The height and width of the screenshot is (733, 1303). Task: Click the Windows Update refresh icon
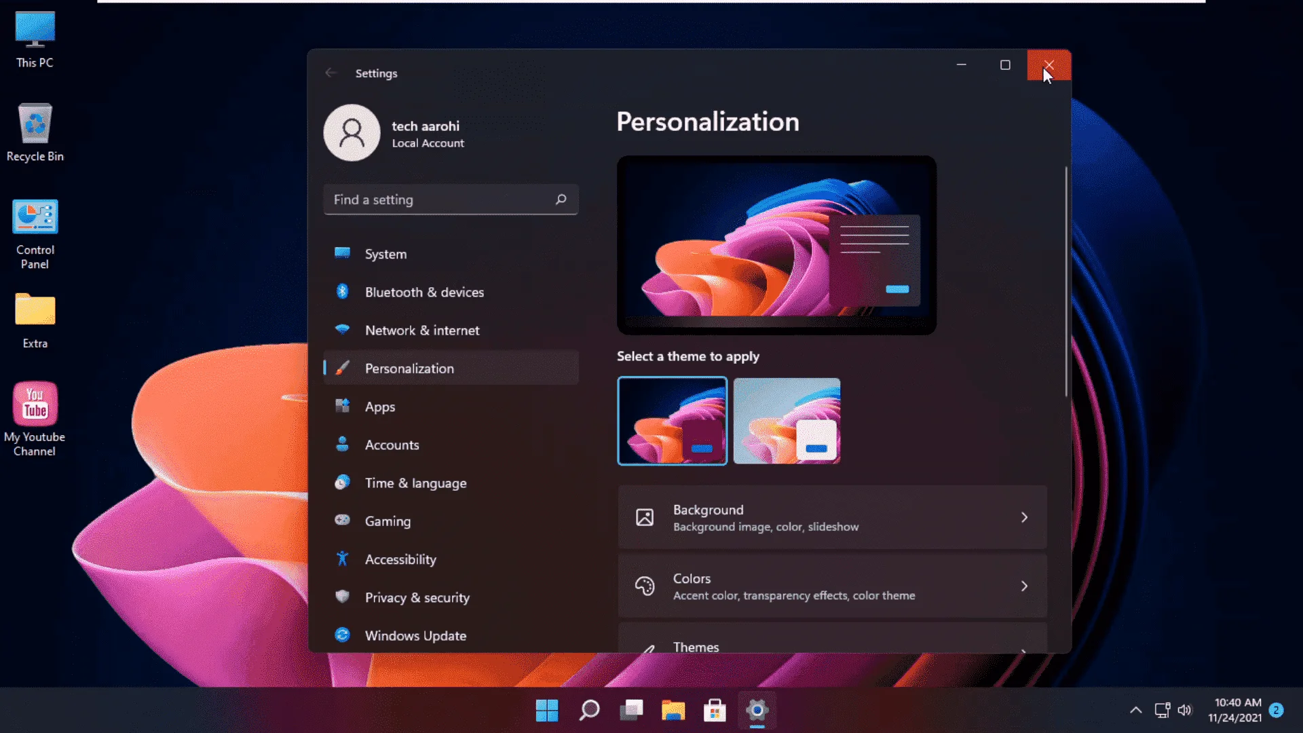click(343, 635)
